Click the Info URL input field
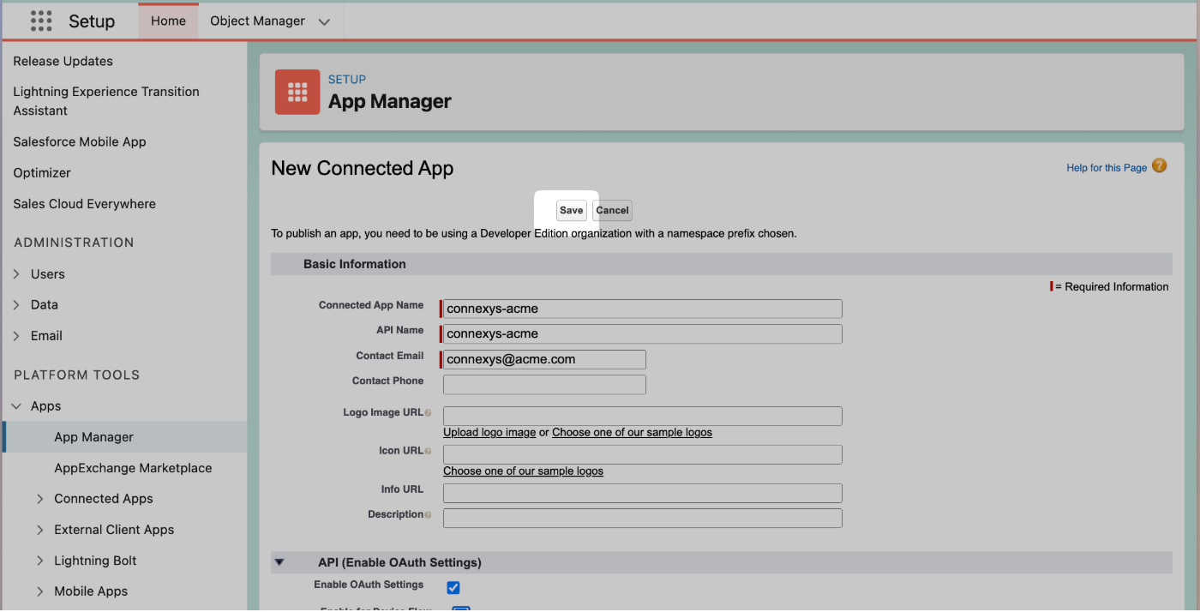 tap(643, 493)
